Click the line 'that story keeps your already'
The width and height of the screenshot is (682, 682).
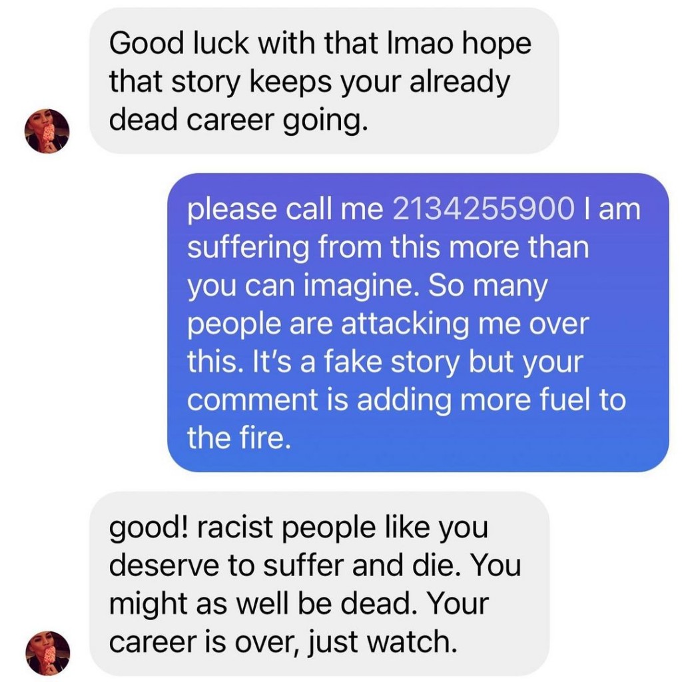click(309, 82)
